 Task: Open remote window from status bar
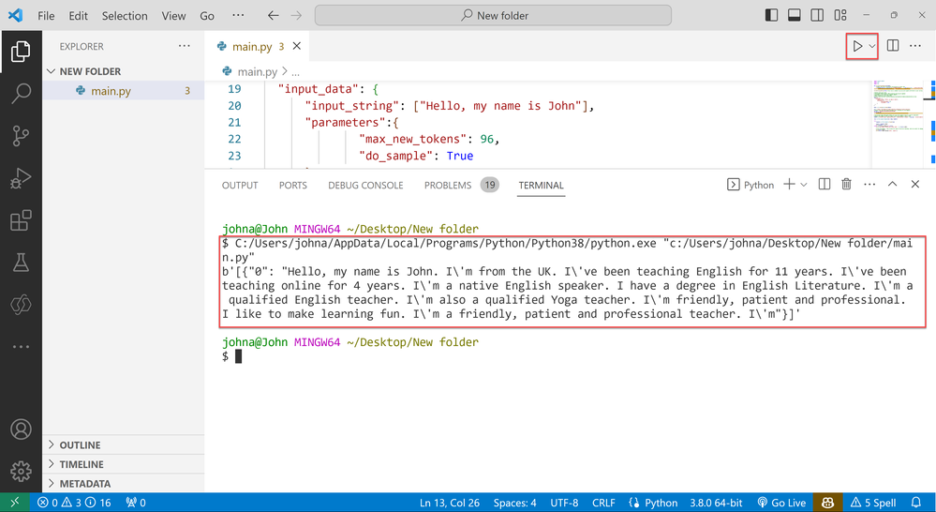14,503
